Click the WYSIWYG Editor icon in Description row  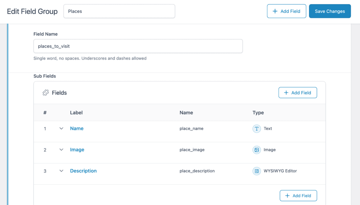click(257, 171)
